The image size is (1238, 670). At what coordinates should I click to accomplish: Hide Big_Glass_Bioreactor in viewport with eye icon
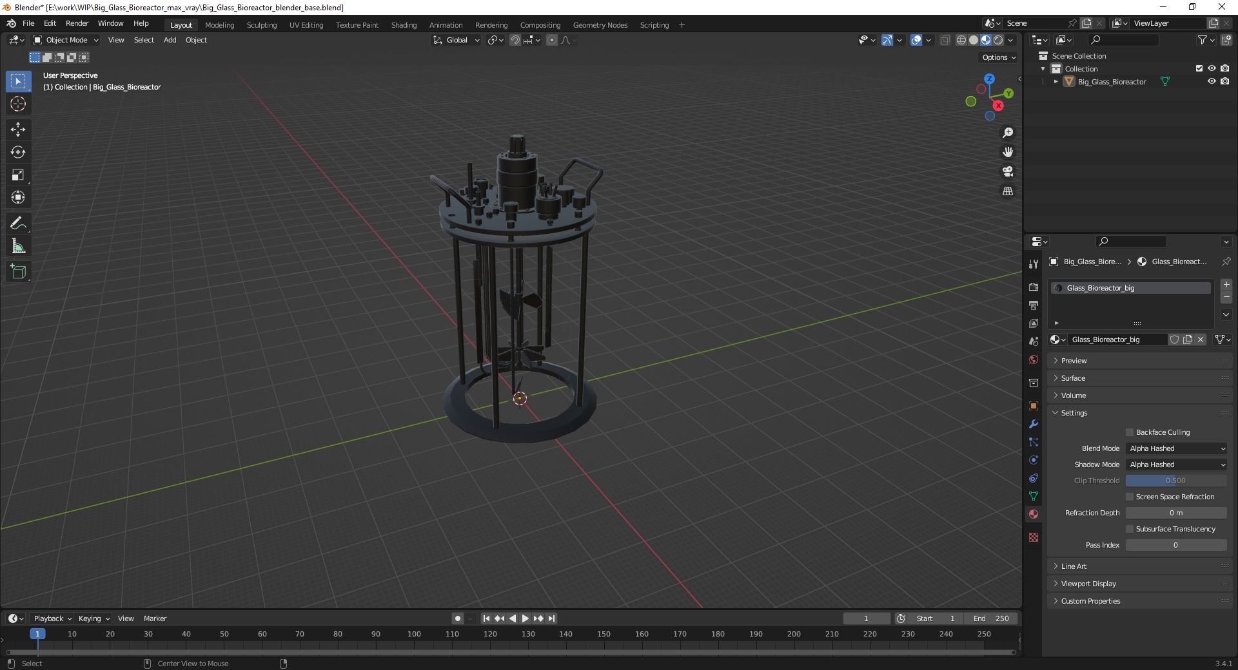1212,82
